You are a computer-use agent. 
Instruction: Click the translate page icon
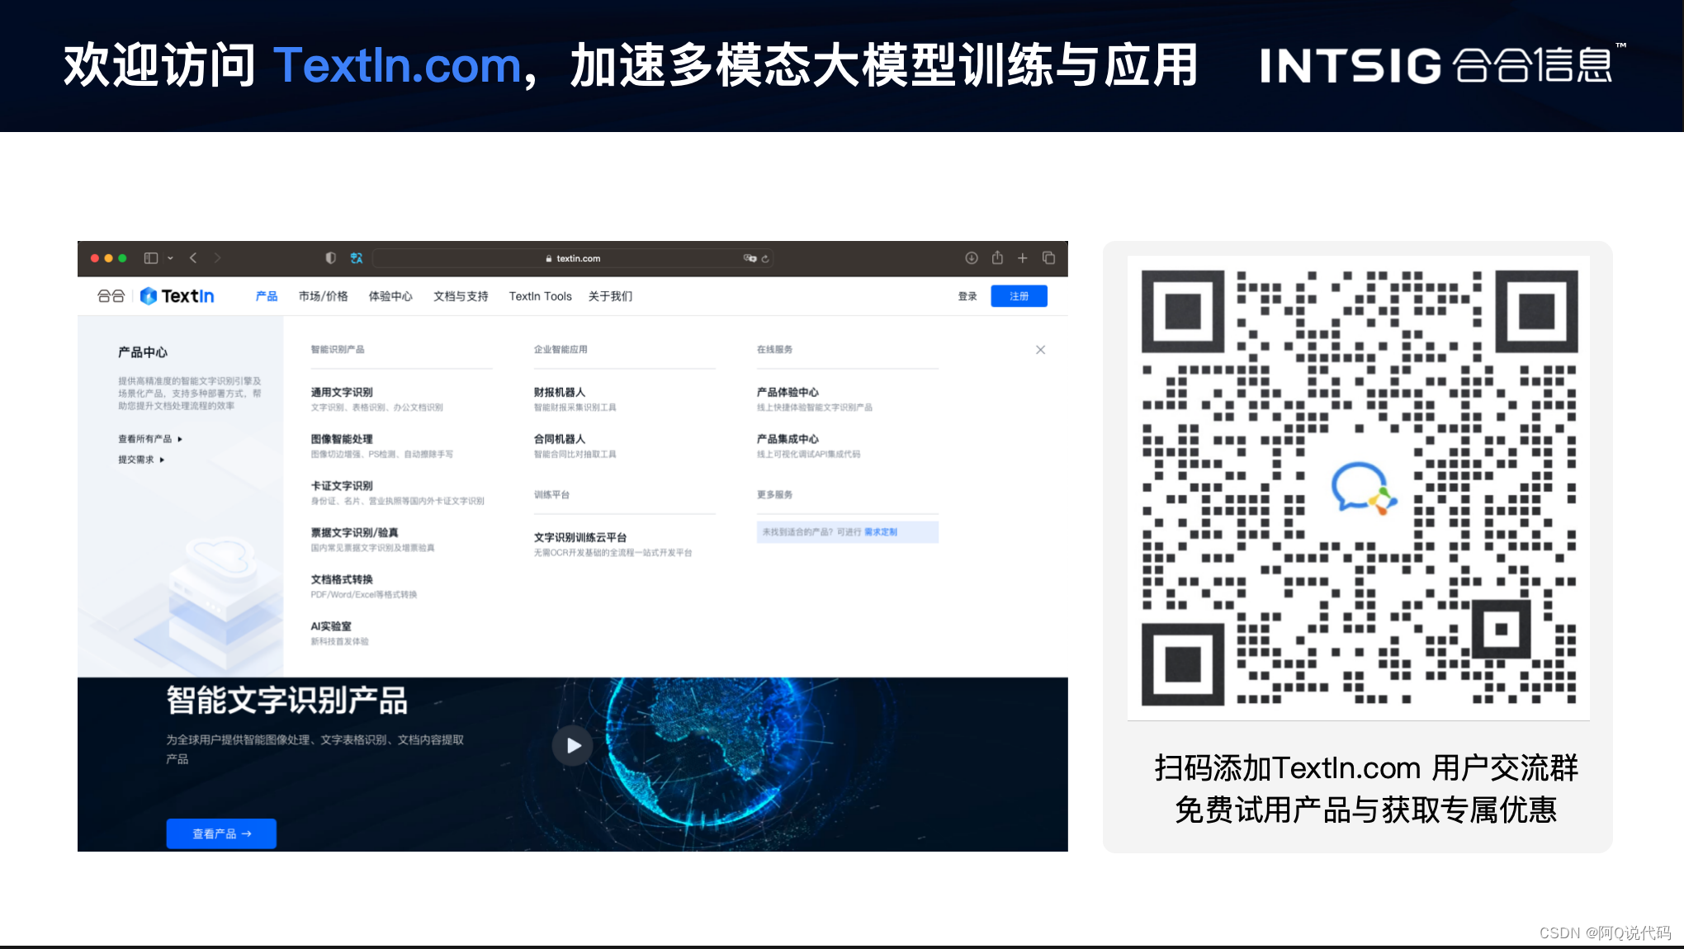(x=356, y=258)
